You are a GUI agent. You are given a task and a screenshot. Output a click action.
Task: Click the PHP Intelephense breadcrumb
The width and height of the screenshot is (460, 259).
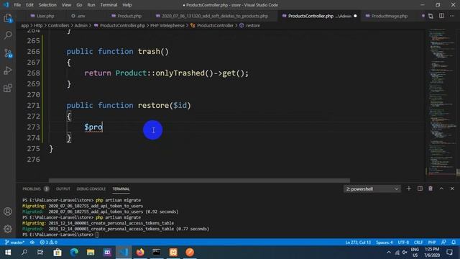tap(167, 26)
